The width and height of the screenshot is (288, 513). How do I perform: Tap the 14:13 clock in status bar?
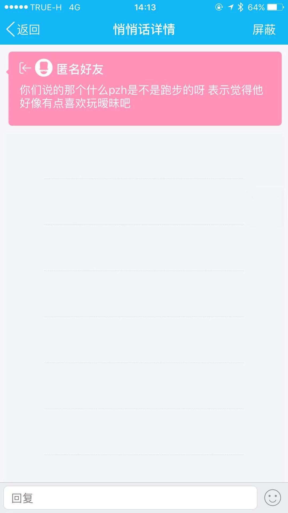(145, 7)
